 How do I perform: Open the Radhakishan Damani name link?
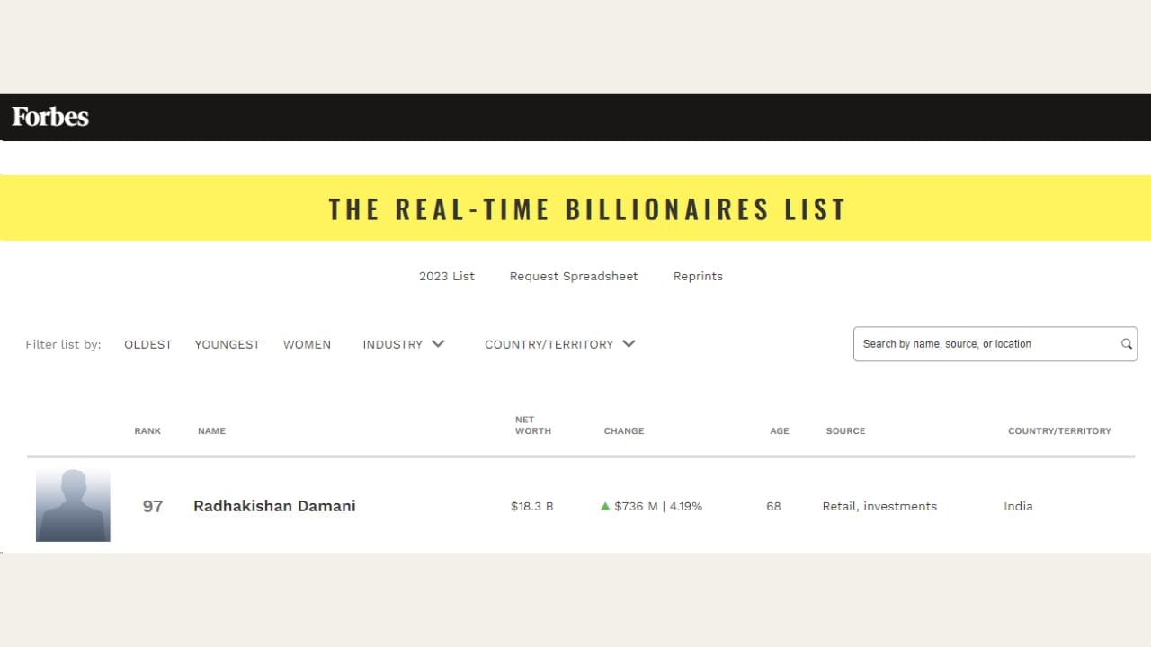(274, 506)
